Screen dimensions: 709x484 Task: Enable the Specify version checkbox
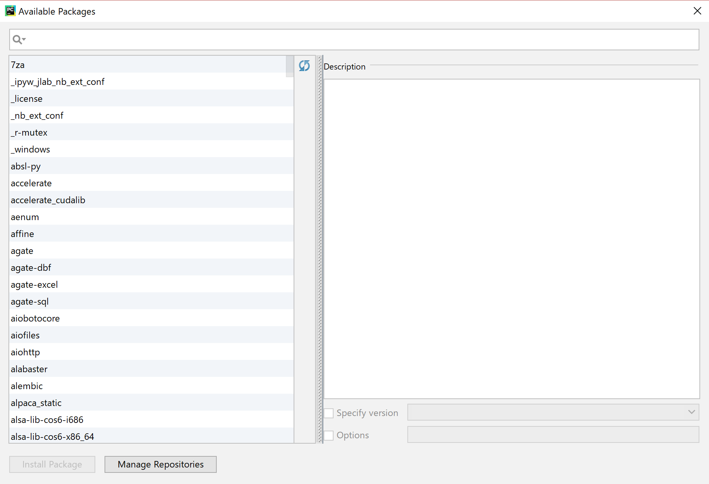pyautogui.click(x=329, y=413)
